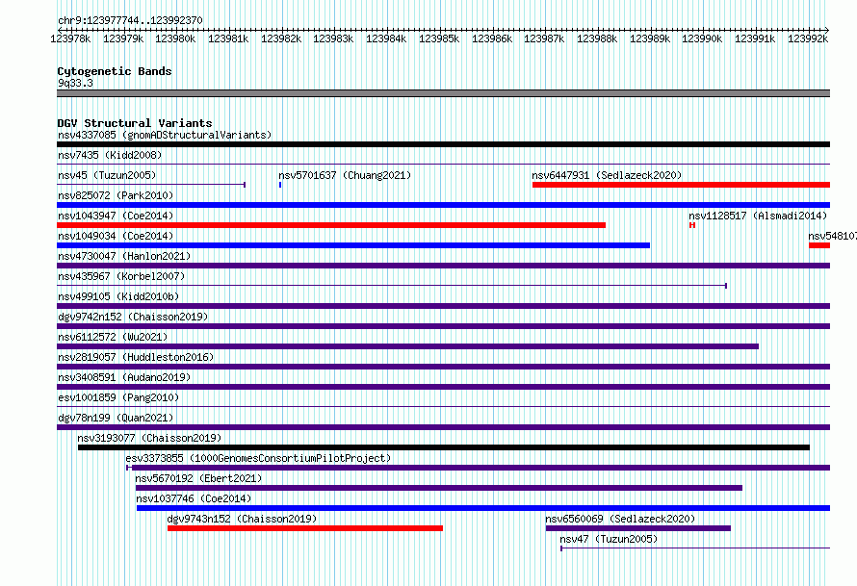
Task: Select the black nsv3193077 variant bar
Action: pyautogui.click(x=444, y=447)
